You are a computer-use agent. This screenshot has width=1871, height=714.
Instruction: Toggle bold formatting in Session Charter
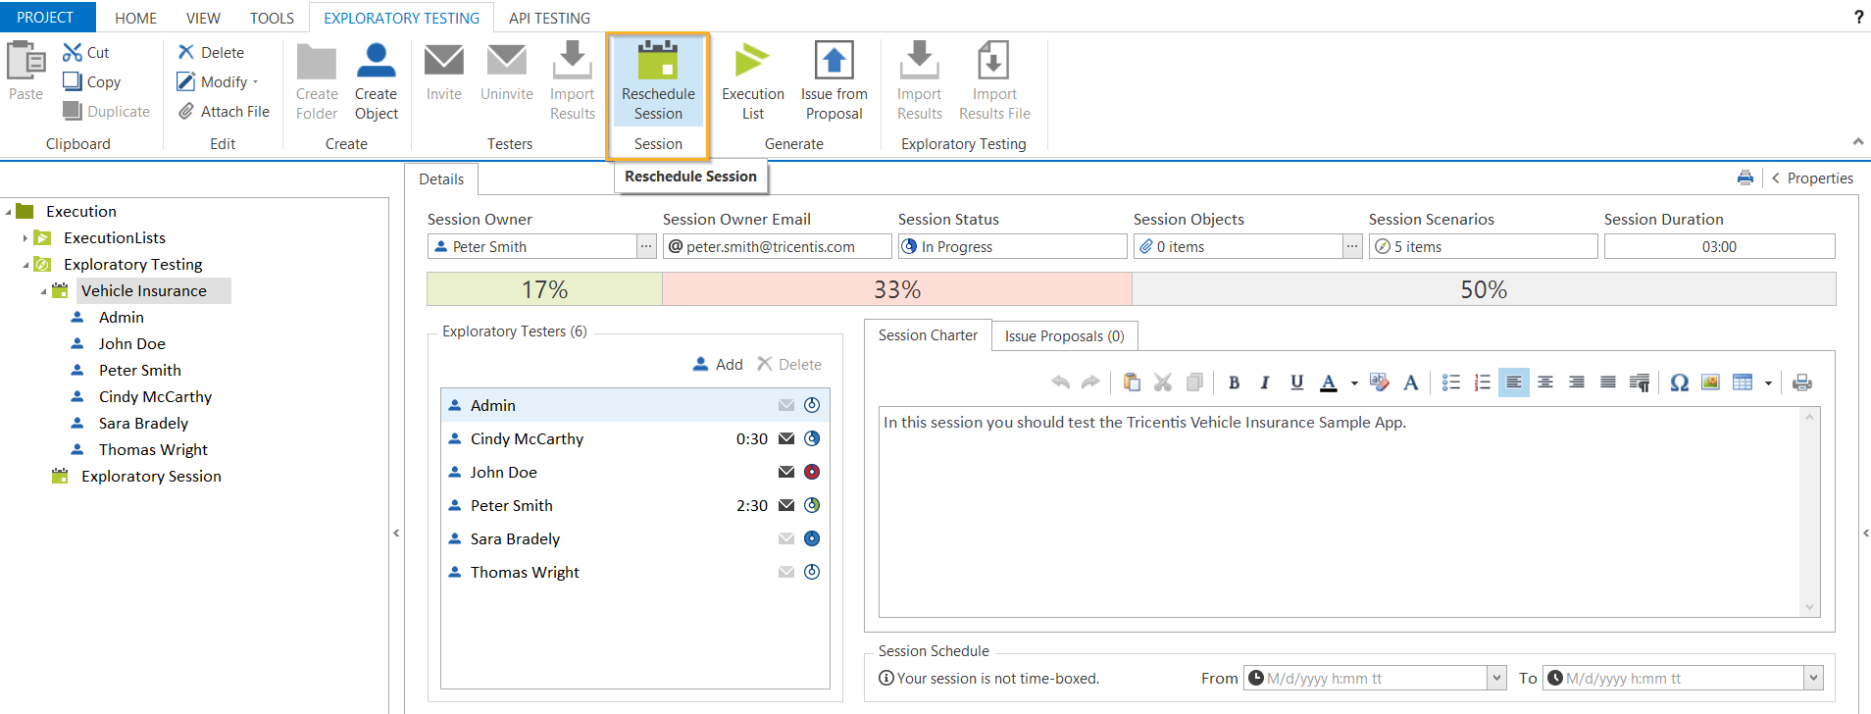(x=1234, y=382)
